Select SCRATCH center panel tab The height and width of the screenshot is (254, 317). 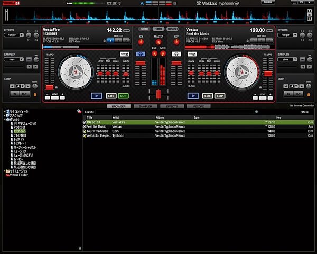(x=173, y=29)
